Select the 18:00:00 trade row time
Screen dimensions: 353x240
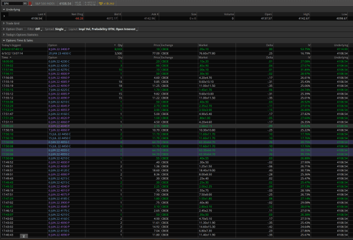click(7, 61)
